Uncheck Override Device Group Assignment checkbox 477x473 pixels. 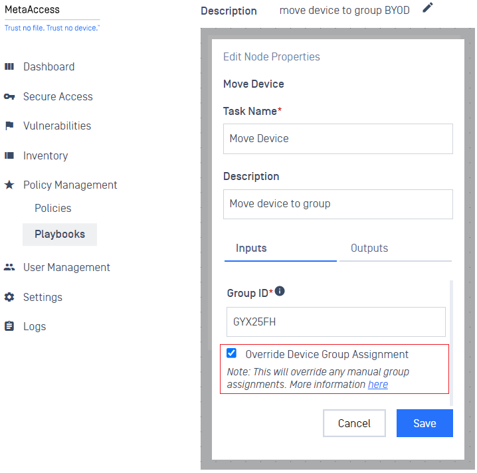point(231,353)
